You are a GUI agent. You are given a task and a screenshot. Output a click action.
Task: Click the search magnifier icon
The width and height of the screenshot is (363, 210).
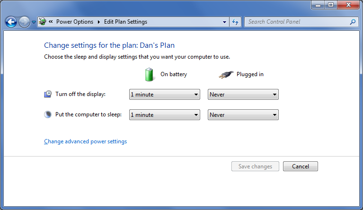point(353,22)
